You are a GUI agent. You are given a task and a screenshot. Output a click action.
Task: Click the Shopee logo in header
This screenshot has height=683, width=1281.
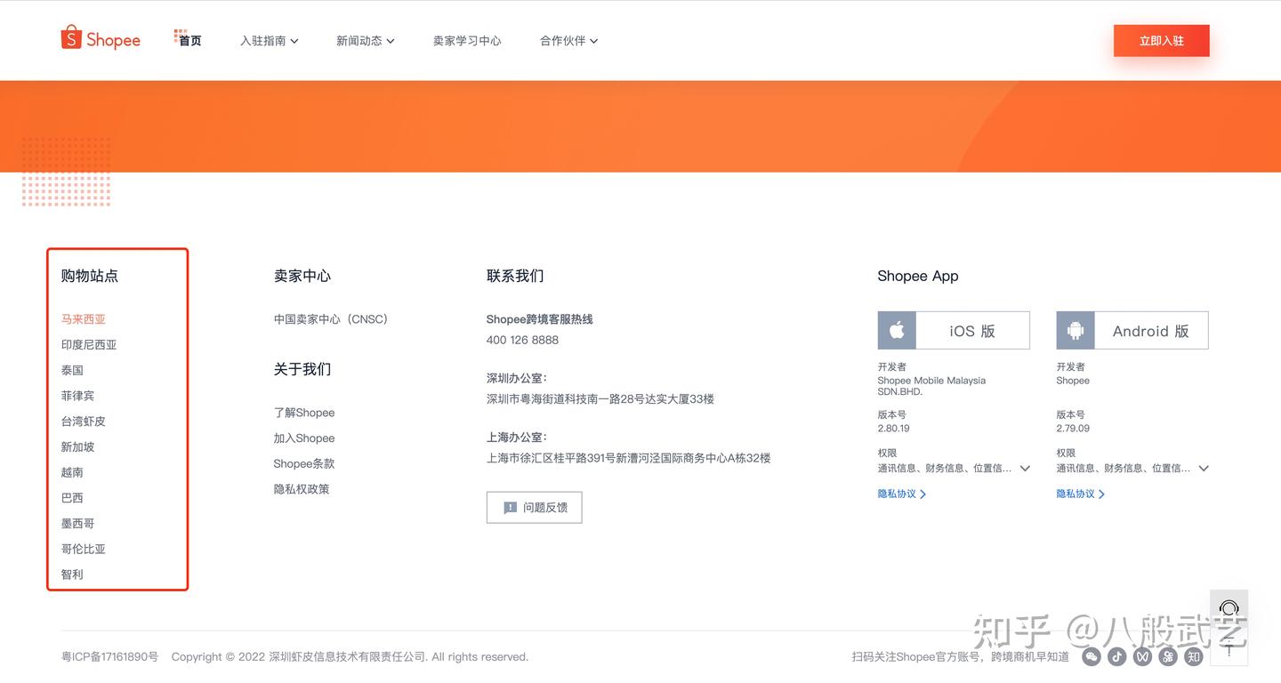coord(101,37)
